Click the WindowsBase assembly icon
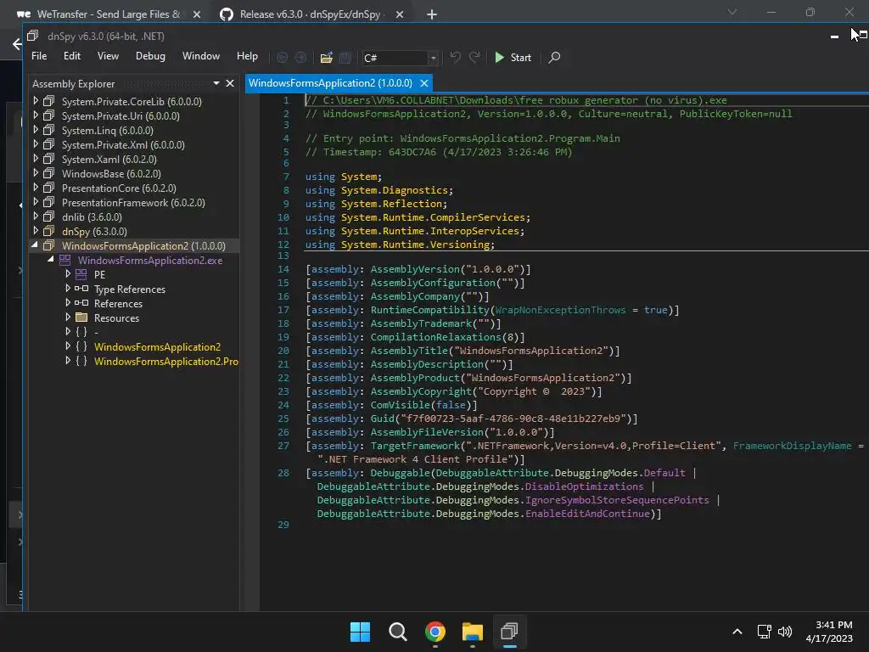The image size is (869, 652). (x=48, y=173)
